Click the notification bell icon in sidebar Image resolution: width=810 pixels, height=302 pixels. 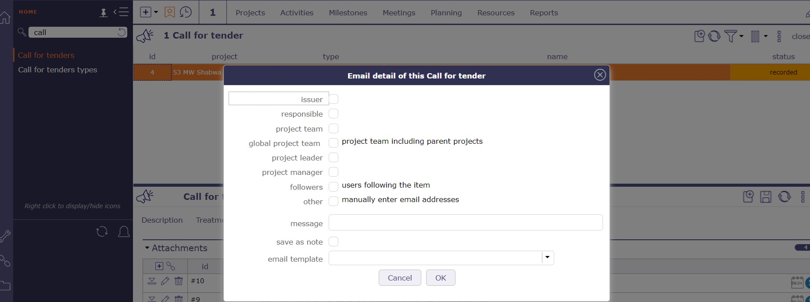click(124, 231)
